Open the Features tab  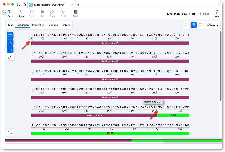click(x=53, y=25)
